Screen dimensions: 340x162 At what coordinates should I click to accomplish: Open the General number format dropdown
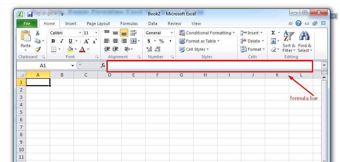coord(172,33)
